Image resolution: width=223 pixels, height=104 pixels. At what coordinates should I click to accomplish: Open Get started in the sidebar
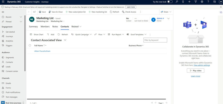(x=10, y=32)
